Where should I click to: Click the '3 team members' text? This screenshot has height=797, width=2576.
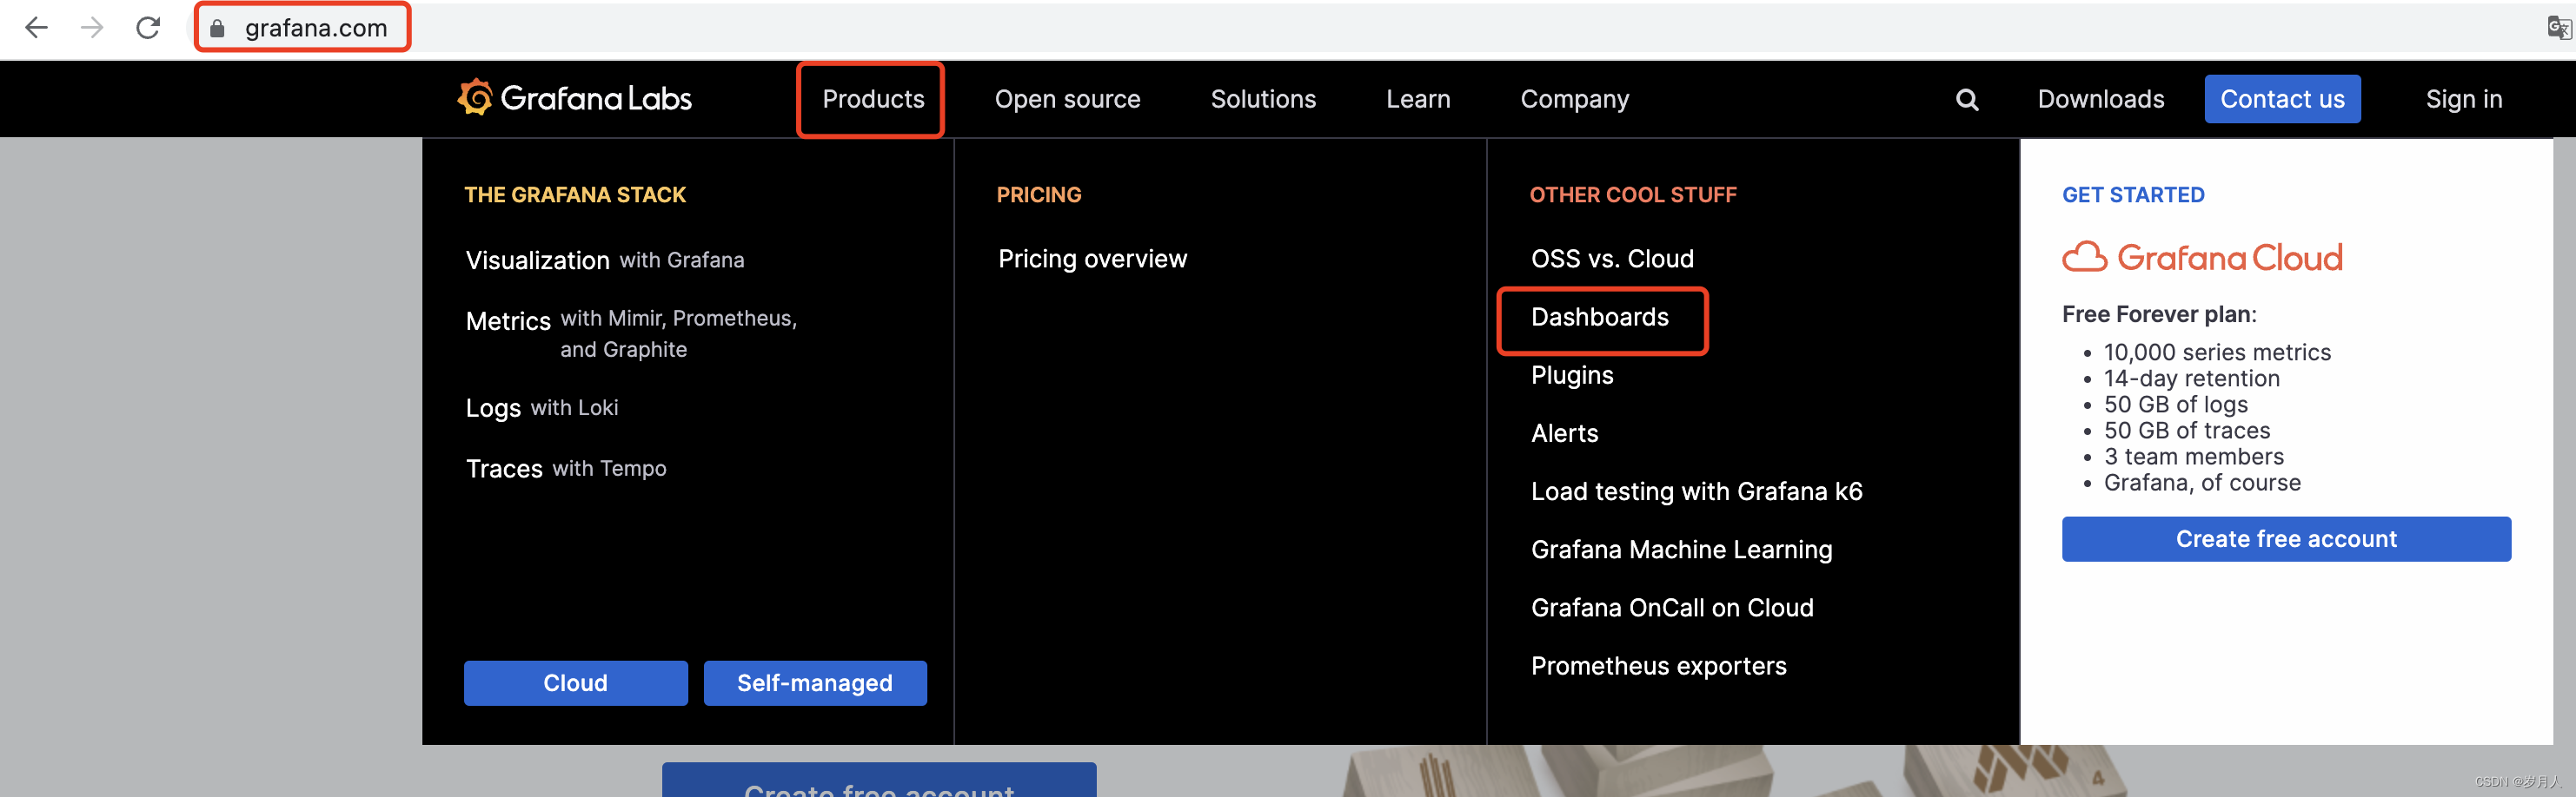pos(2194,457)
